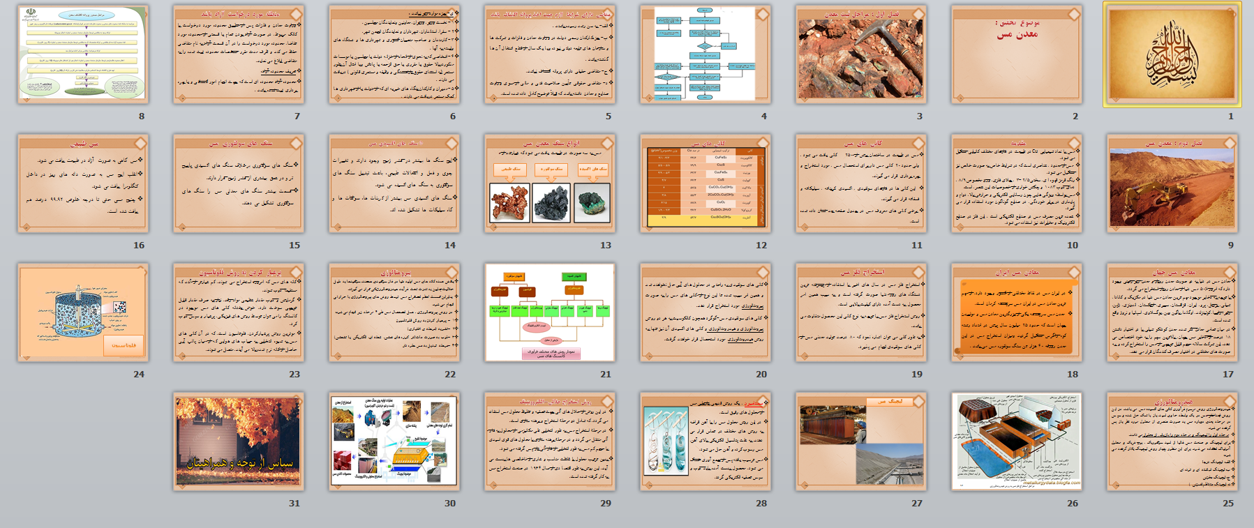Select slide 10, the introduction text slide
The height and width of the screenshot is (528, 1254).
(x=1017, y=183)
